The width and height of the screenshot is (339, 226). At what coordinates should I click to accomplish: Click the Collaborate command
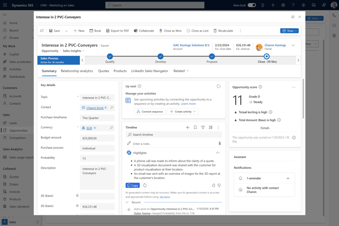(x=144, y=31)
